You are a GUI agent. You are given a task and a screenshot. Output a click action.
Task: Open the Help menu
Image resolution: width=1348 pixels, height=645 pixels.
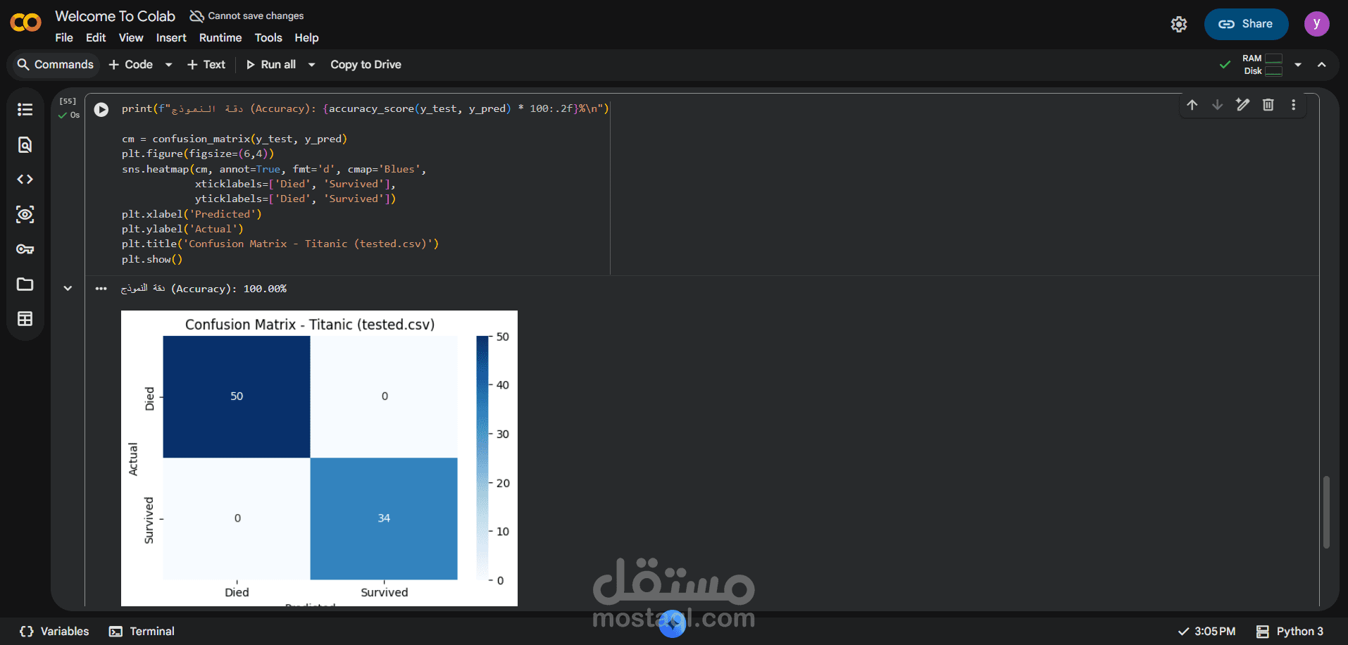tap(306, 38)
